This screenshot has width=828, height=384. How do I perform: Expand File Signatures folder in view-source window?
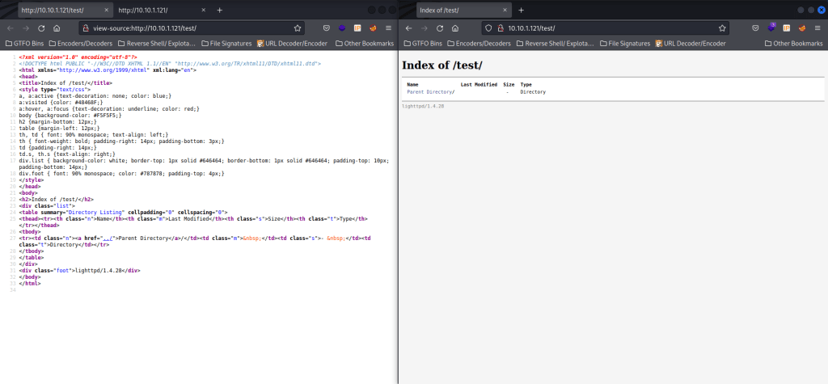(225, 43)
